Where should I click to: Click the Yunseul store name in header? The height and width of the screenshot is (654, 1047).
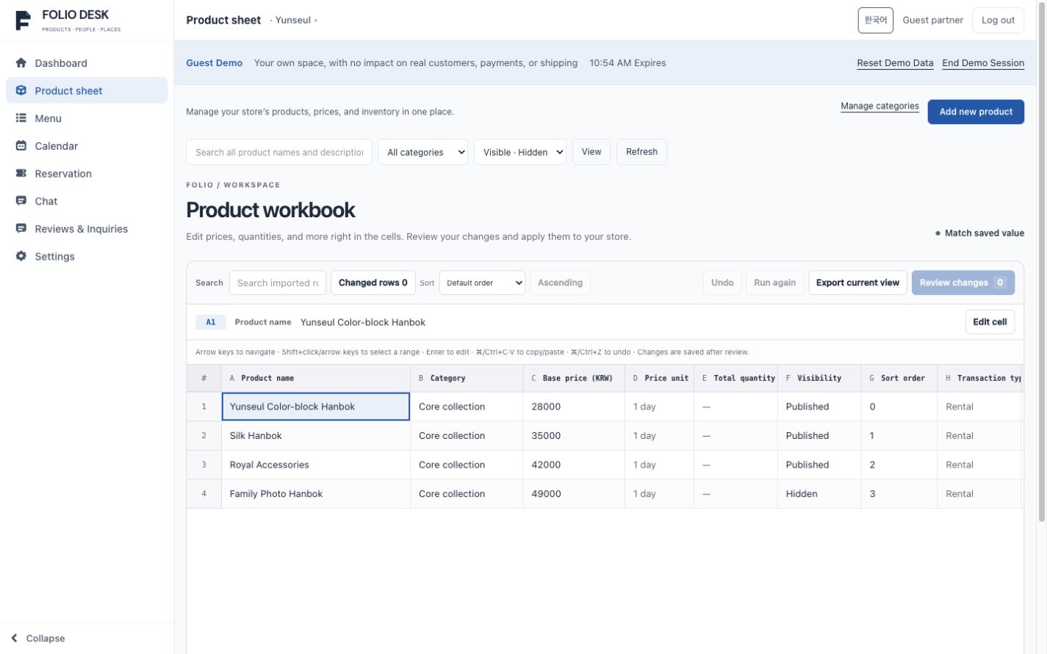pyautogui.click(x=293, y=21)
